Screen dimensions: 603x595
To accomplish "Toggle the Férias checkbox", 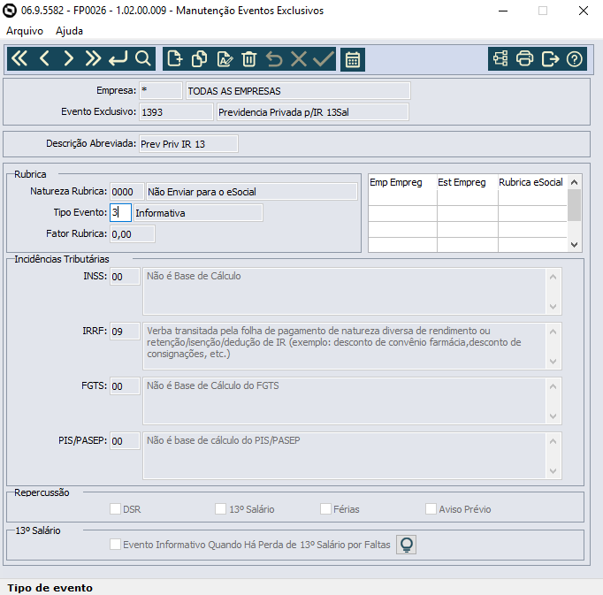I will pyautogui.click(x=325, y=509).
